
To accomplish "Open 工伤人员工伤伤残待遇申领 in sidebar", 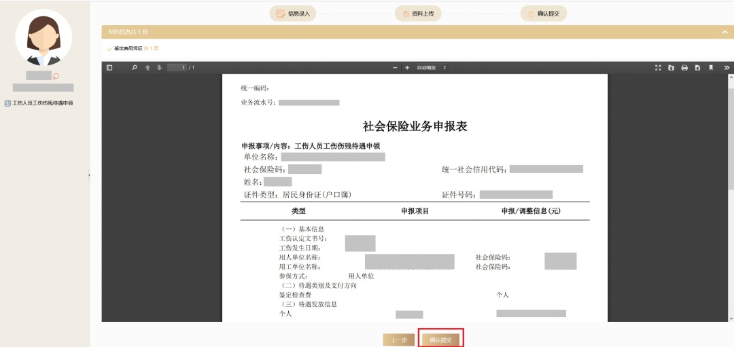I will click(39, 103).
